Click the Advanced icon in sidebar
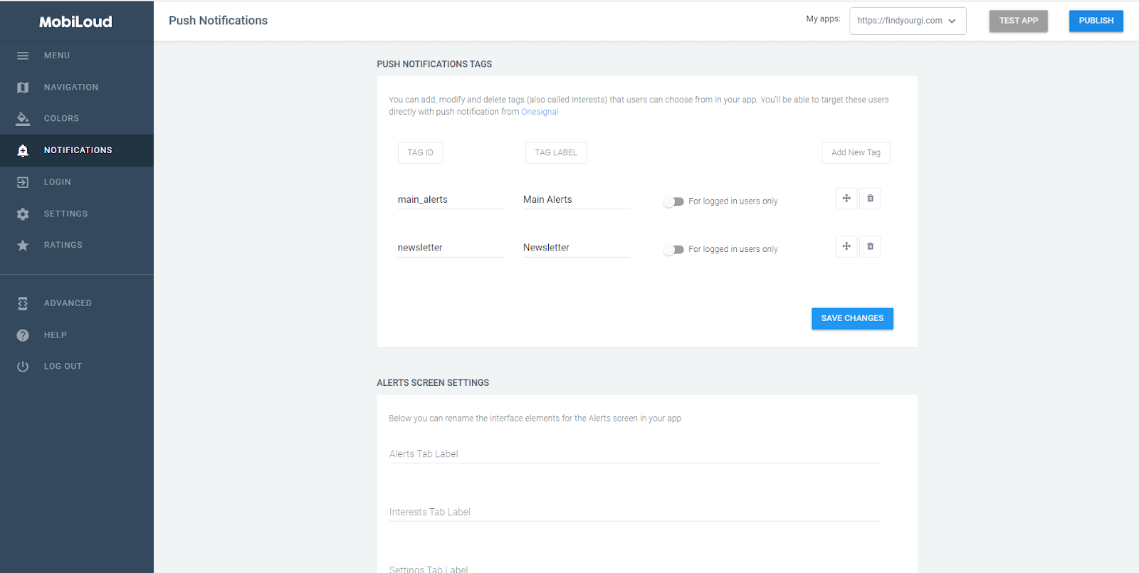 click(23, 303)
